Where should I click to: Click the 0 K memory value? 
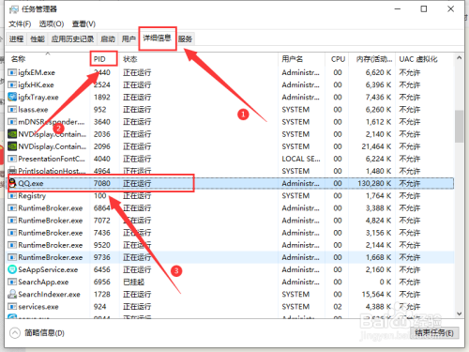386,282
